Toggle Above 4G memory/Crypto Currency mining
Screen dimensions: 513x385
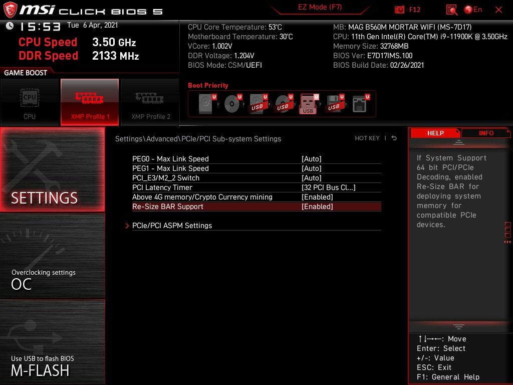tap(256, 197)
